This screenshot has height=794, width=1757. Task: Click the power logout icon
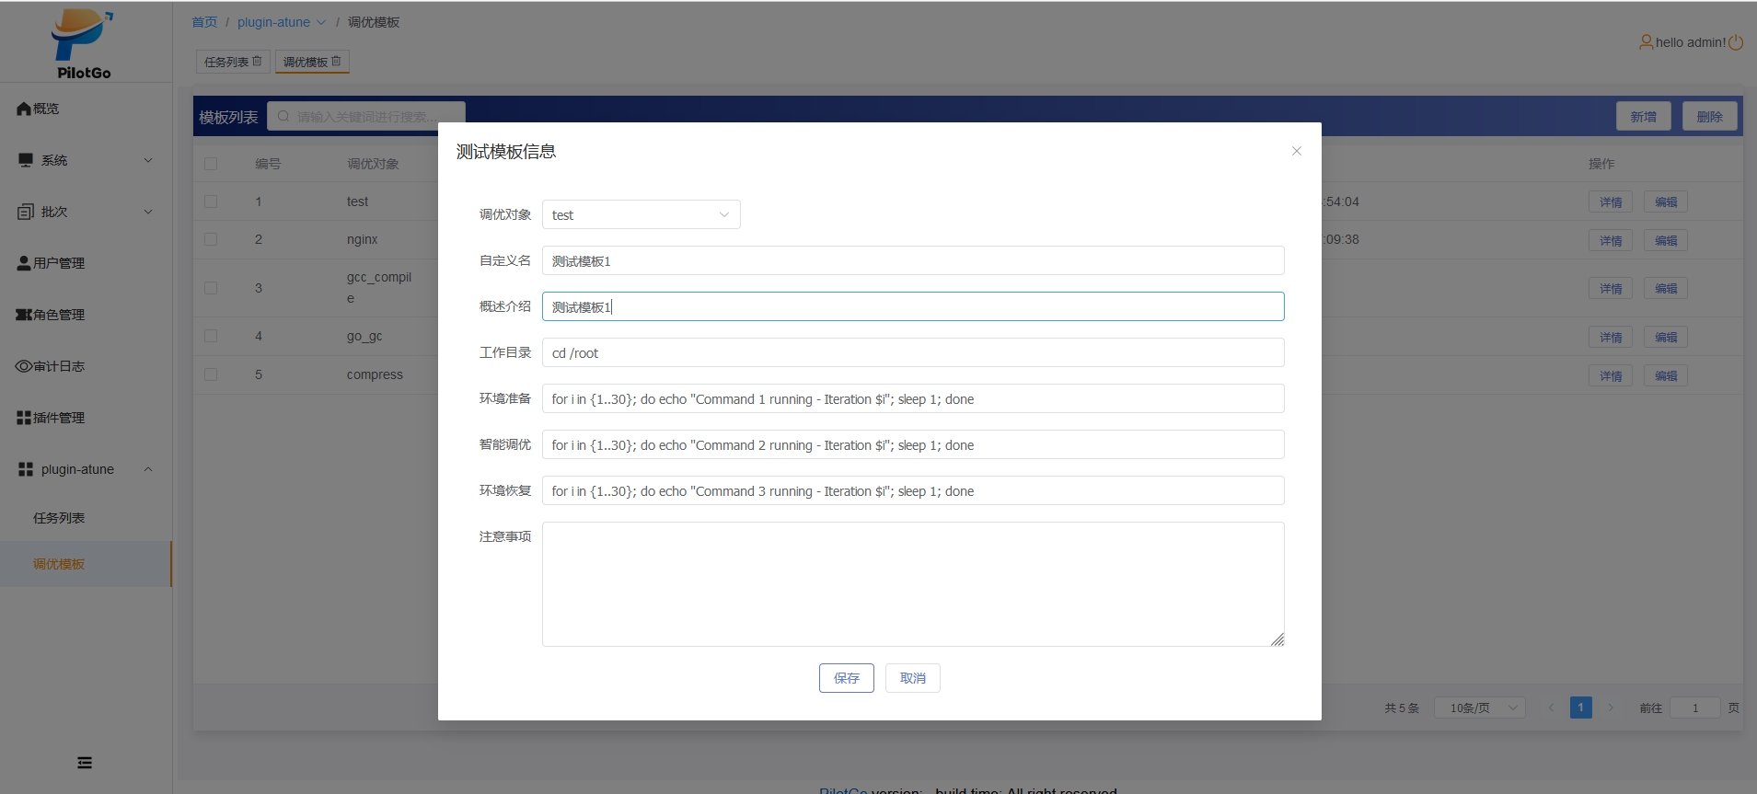(1736, 42)
